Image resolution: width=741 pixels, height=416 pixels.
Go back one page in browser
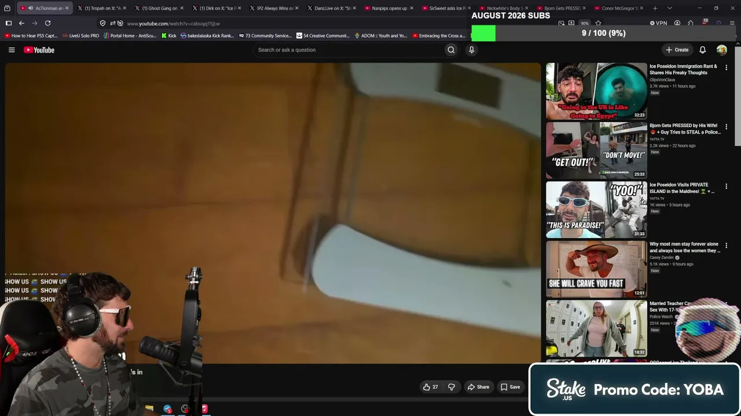coord(21,23)
